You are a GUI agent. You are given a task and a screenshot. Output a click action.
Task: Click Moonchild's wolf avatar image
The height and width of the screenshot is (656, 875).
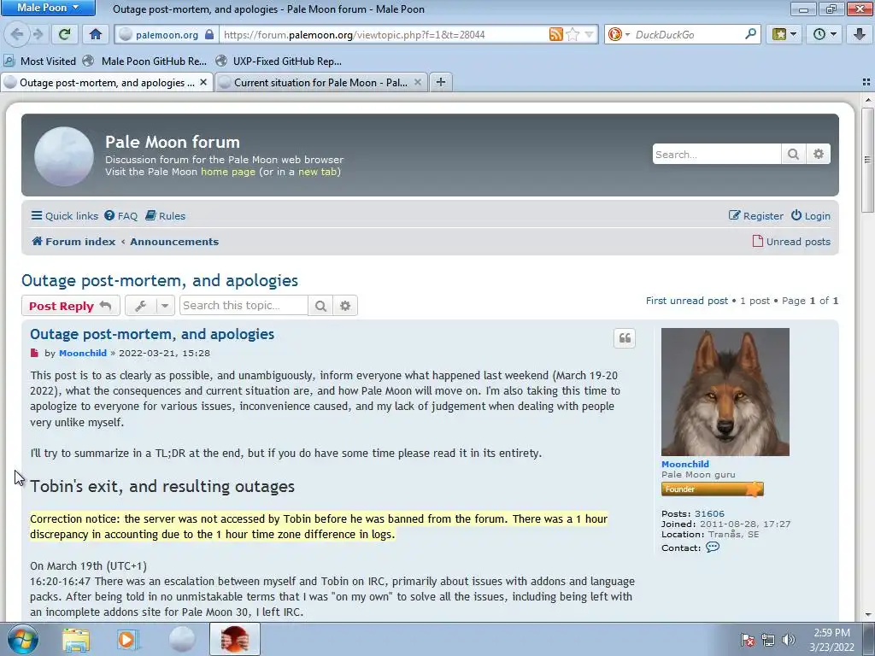725,391
